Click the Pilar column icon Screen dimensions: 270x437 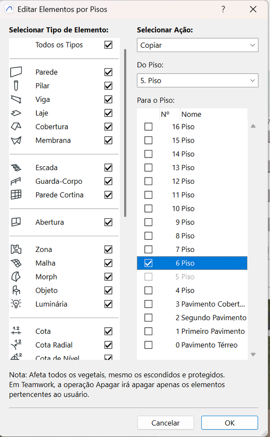[x=16, y=86]
